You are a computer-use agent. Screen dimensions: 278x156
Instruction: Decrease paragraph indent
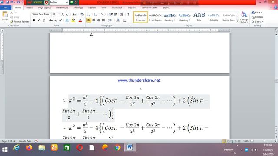111,14
